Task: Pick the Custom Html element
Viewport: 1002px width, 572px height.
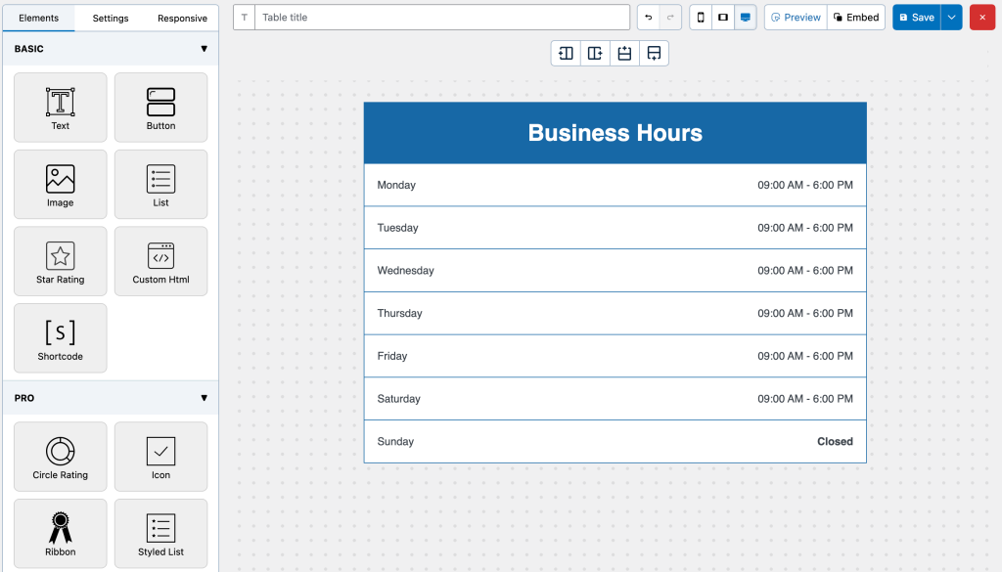Action: [x=160, y=261]
